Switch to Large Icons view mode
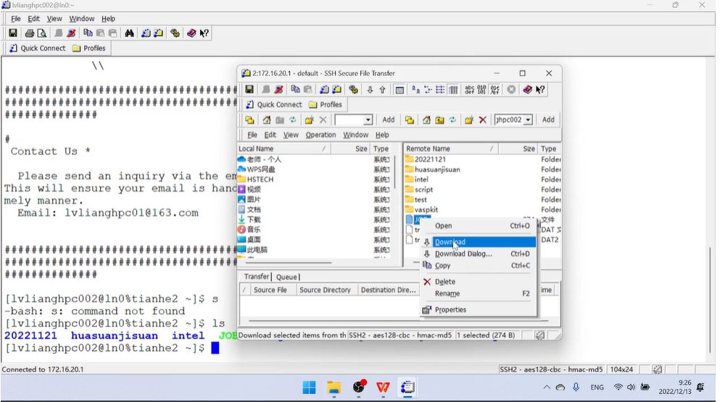This screenshot has height=402, width=720. tap(415, 90)
